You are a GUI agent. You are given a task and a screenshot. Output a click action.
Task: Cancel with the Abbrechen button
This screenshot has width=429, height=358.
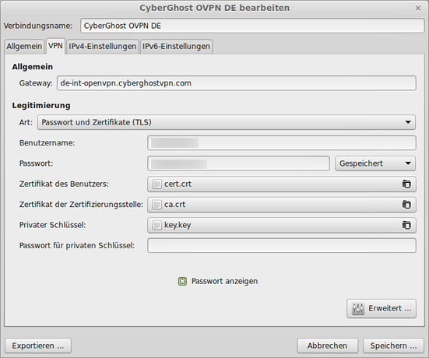pos(328,346)
